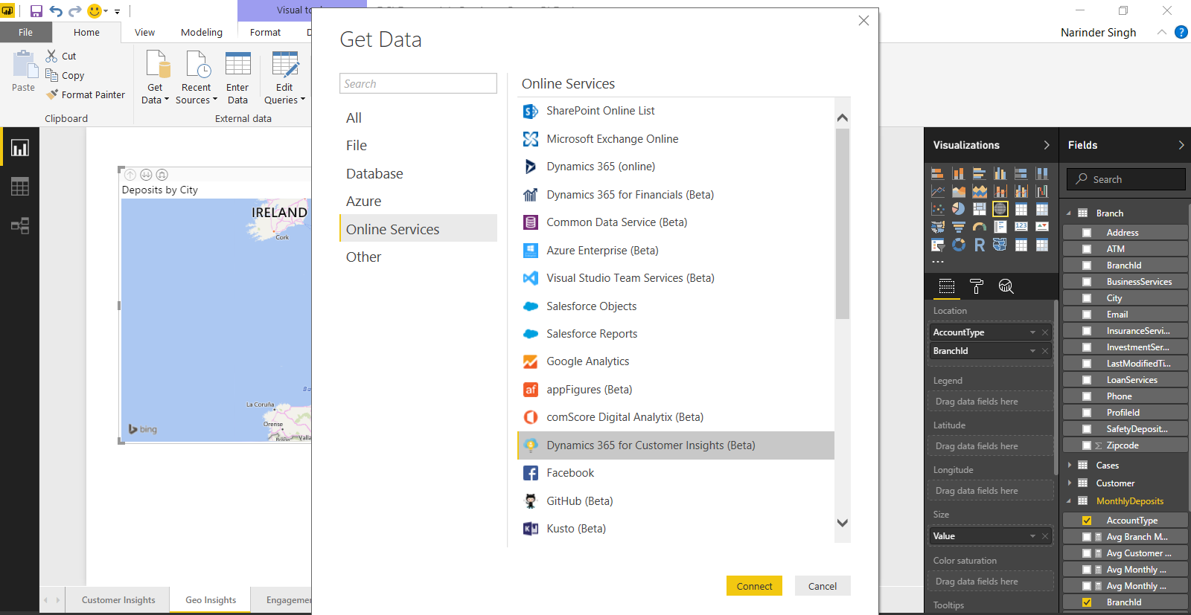Select the Database category in Get Data
Image resolution: width=1191 pixels, height=615 pixels.
coord(374,174)
